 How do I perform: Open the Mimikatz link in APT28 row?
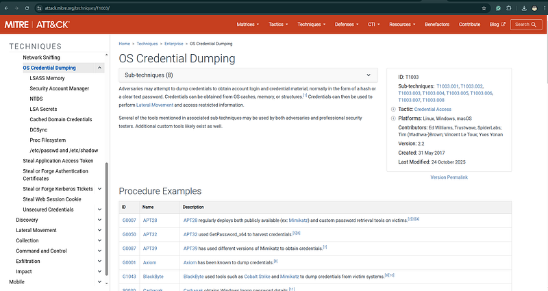(x=298, y=220)
